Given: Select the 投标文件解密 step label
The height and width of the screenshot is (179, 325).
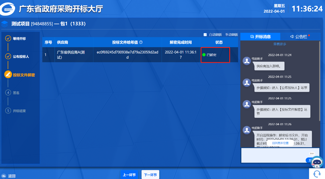Looking at the screenshot, I should click(24, 75).
